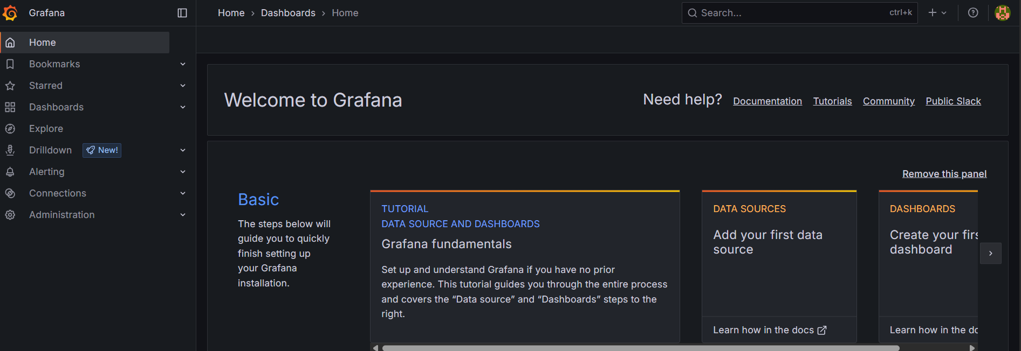The height and width of the screenshot is (351, 1021).
Task: Click the Explore compass icon
Action: coord(10,129)
